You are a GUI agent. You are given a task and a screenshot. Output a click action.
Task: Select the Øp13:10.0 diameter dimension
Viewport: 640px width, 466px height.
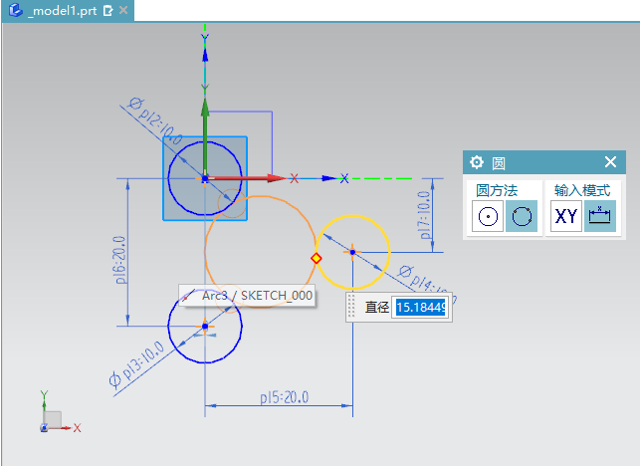pos(136,364)
